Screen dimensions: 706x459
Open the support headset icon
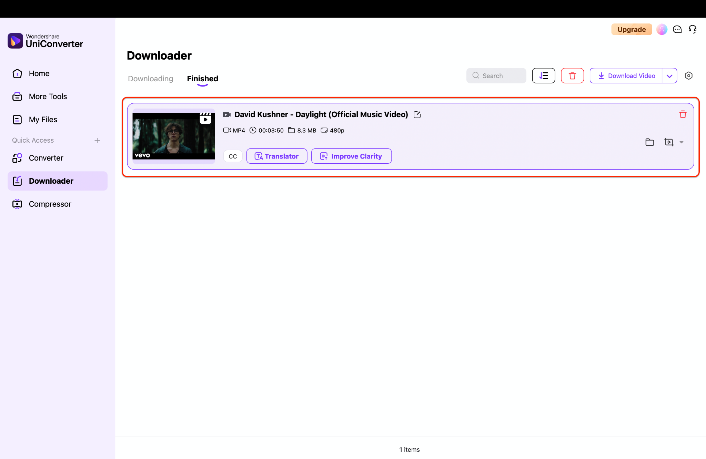(692, 29)
